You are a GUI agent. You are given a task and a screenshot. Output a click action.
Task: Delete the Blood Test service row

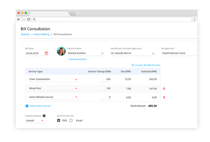click(x=164, y=88)
